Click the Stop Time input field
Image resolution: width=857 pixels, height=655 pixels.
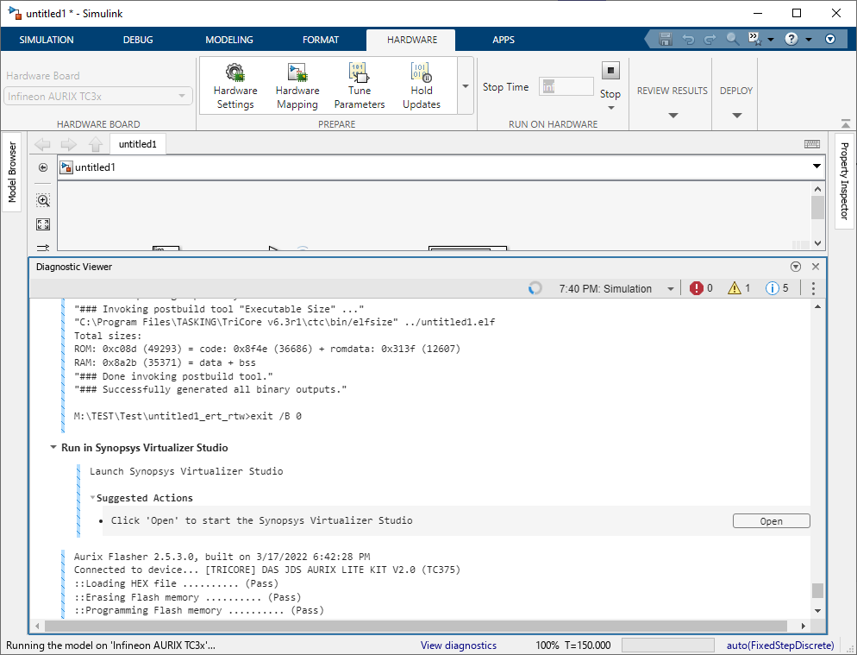(x=566, y=86)
